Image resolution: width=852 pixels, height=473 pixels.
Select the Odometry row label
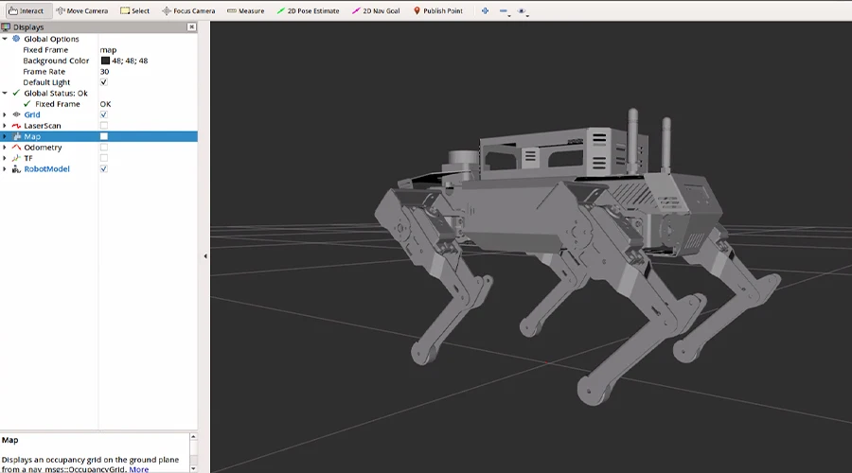43,148
